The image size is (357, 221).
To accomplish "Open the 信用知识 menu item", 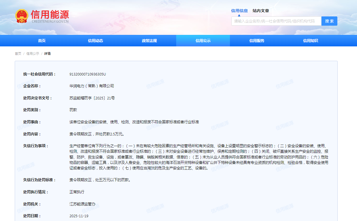I will [310, 41].
